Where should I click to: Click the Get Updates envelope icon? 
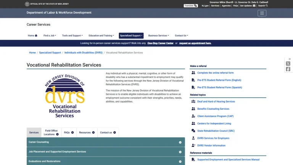click(254, 6)
